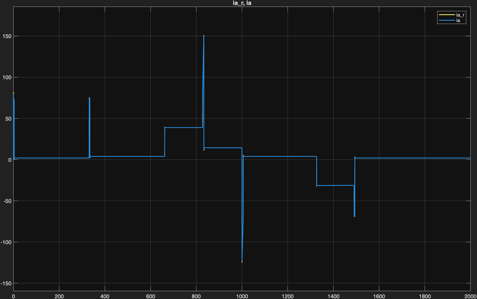The height and width of the screenshot is (299, 477).
Task: Click the y-axis tick label -50
Action: [x=7, y=201]
